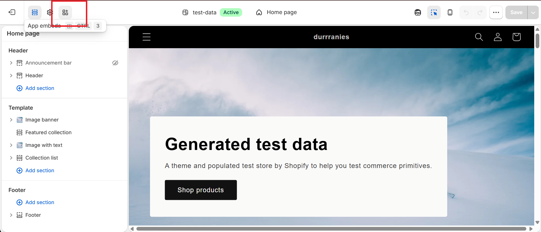Select the Featured collection section
The height and width of the screenshot is (232, 541).
(64, 132)
